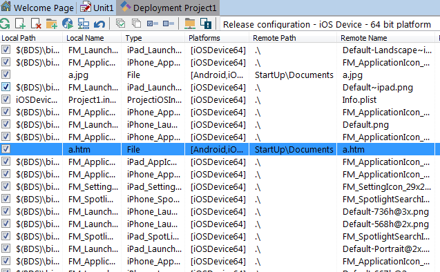Click the [Android,iO... platforms cell of a.jpg
This screenshot has width=440, height=272.
tap(217, 75)
